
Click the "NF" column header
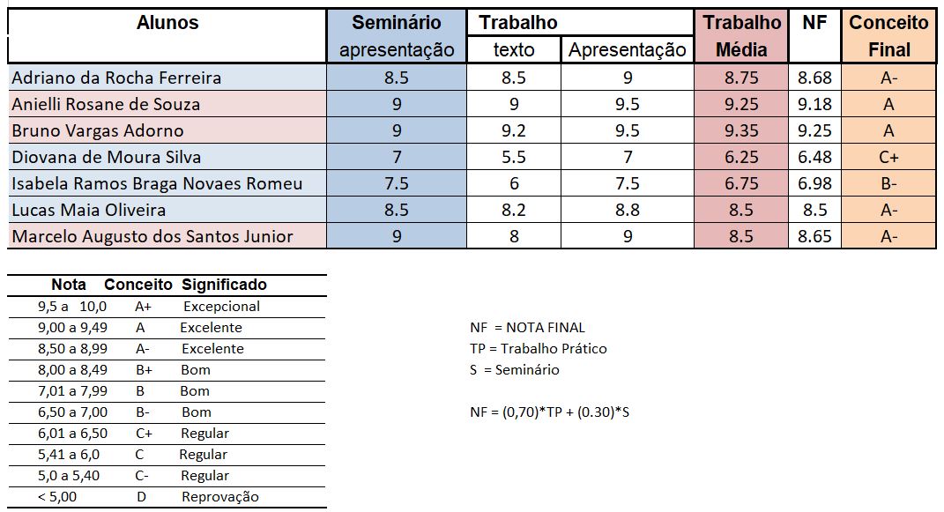[814, 24]
